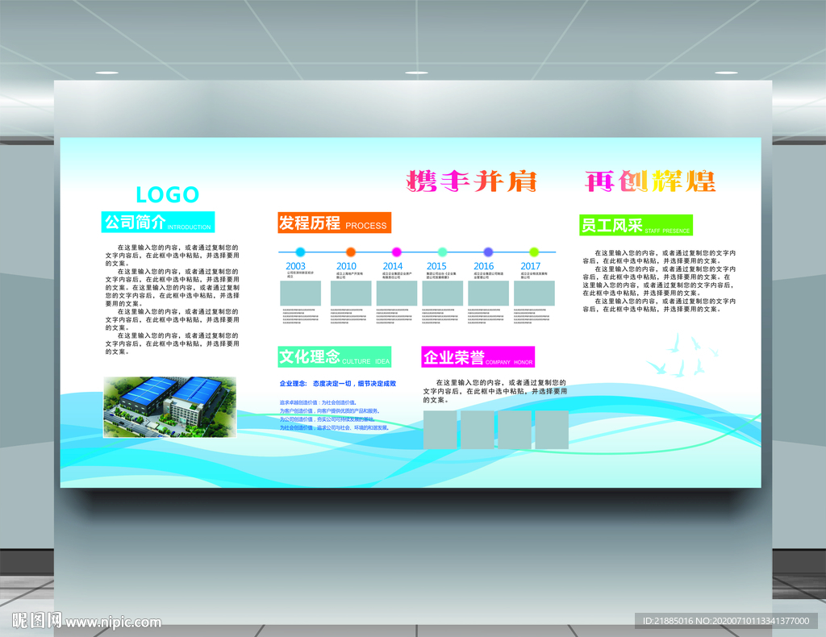Click the purple timeline dot above 2016

point(488,252)
